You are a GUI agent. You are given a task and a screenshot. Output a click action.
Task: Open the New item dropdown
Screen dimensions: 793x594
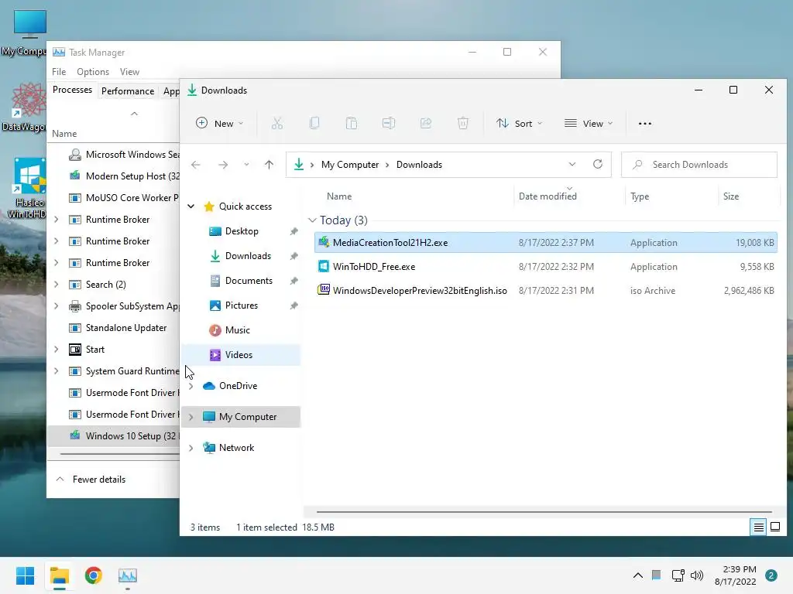point(220,123)
